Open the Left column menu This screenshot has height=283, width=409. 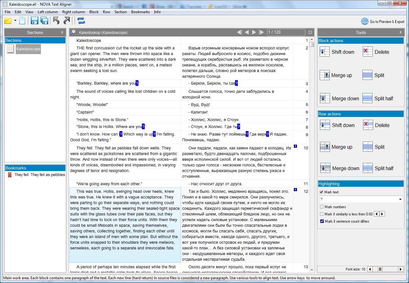point(48,12)
